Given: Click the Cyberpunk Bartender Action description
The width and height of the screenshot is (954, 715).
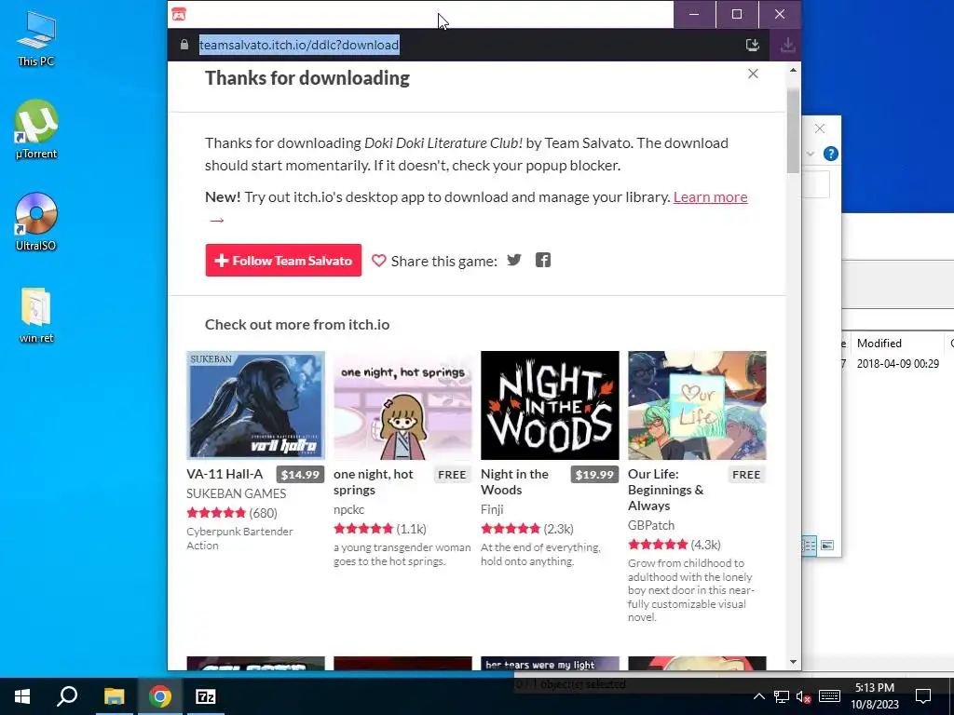Looking at the screenshot, I should [239, 538].
